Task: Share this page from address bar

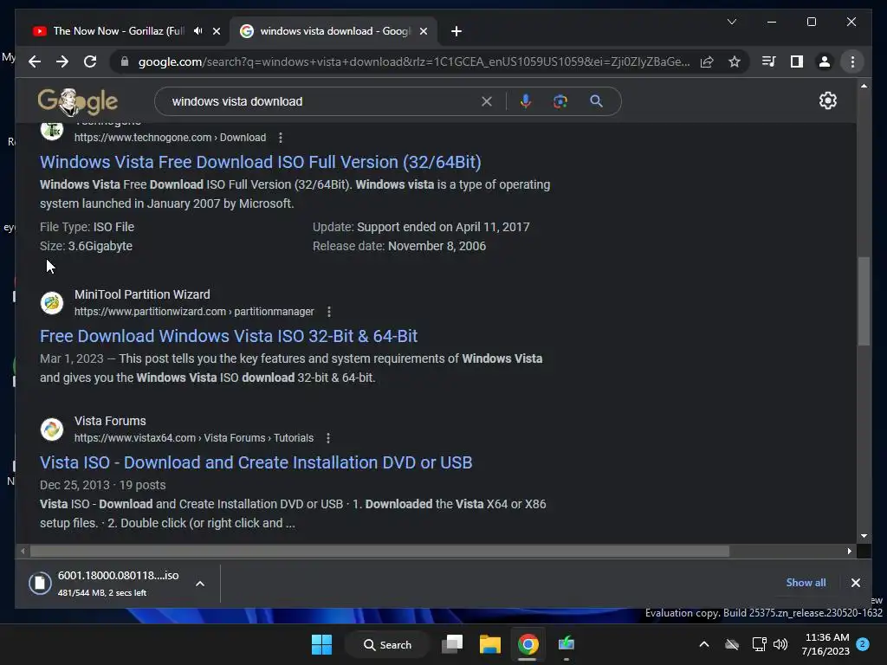Action: (707, 61)
